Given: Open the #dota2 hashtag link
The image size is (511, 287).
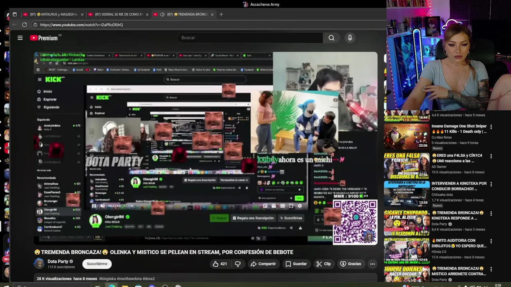Looking at the screenshot, I should [149, 279].
